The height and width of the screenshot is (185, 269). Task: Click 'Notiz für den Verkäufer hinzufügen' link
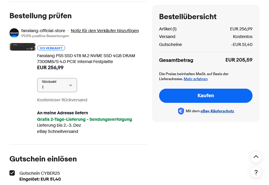click(x=105, y=31)
